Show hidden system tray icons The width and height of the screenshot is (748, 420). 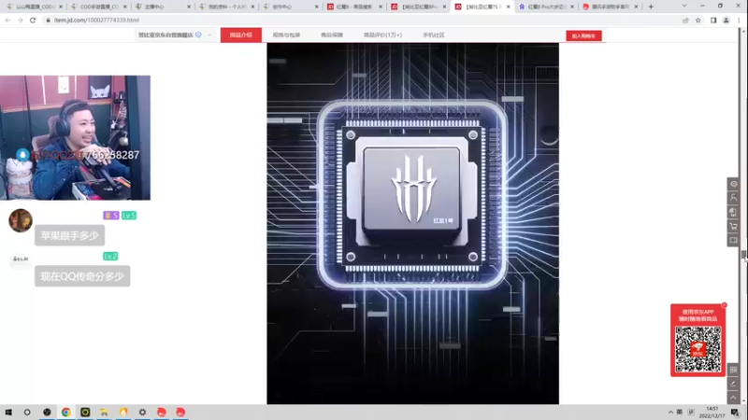670,413
